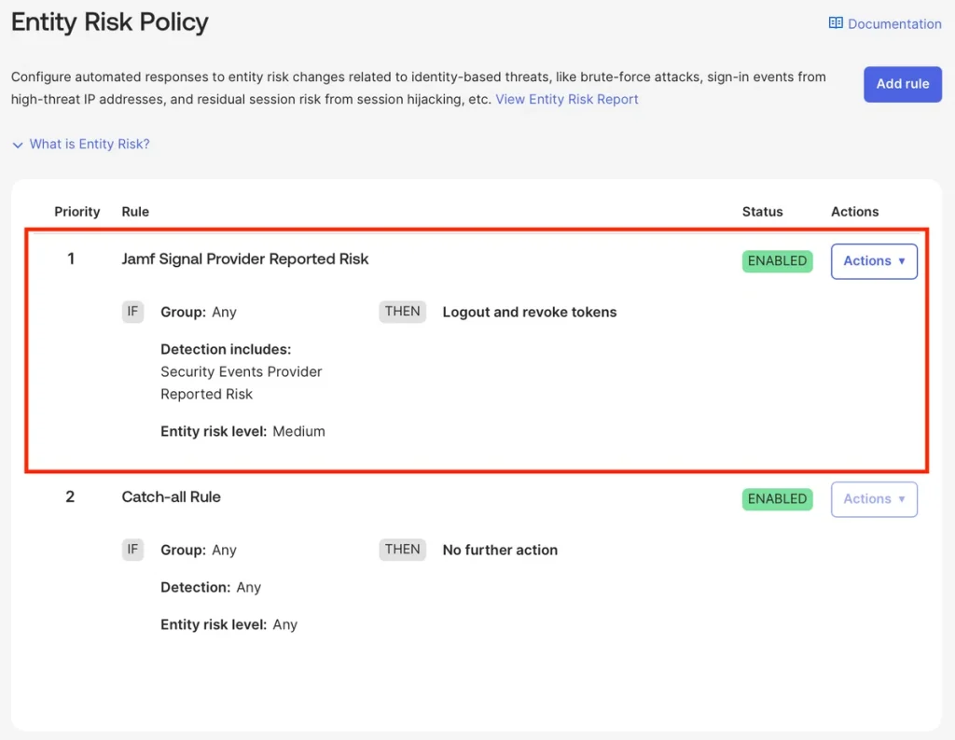Open the Documentation link text
955x740 pixels.
click(x=894, y=24)
